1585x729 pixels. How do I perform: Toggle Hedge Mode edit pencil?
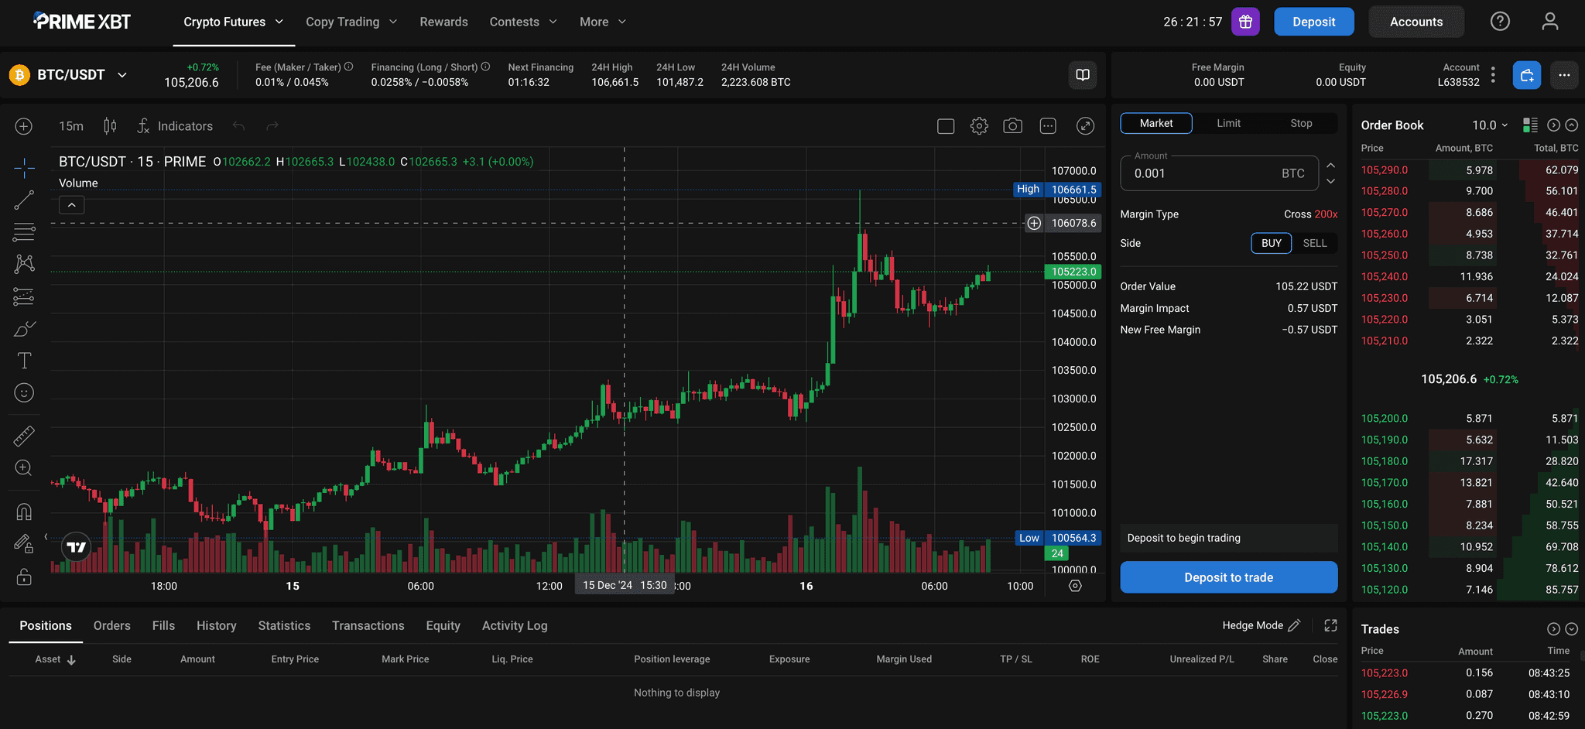point(1294,625)
